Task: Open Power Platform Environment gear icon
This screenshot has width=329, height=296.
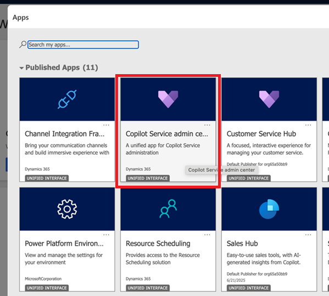Action: click(x=67, y=209)
